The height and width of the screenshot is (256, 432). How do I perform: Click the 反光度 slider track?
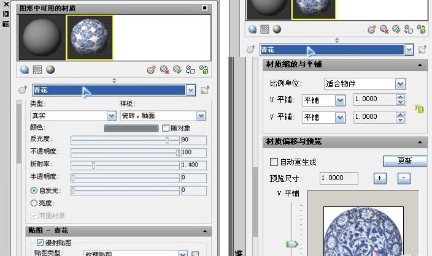tap(123, 140)
